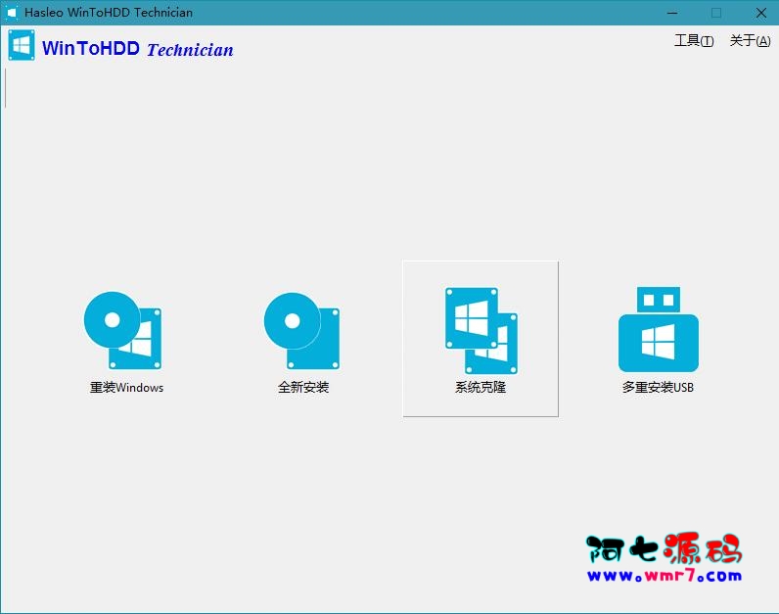Click the 多重安装USB text label
The width and height of the screenshot is (779, 614).
pos(658,387)
